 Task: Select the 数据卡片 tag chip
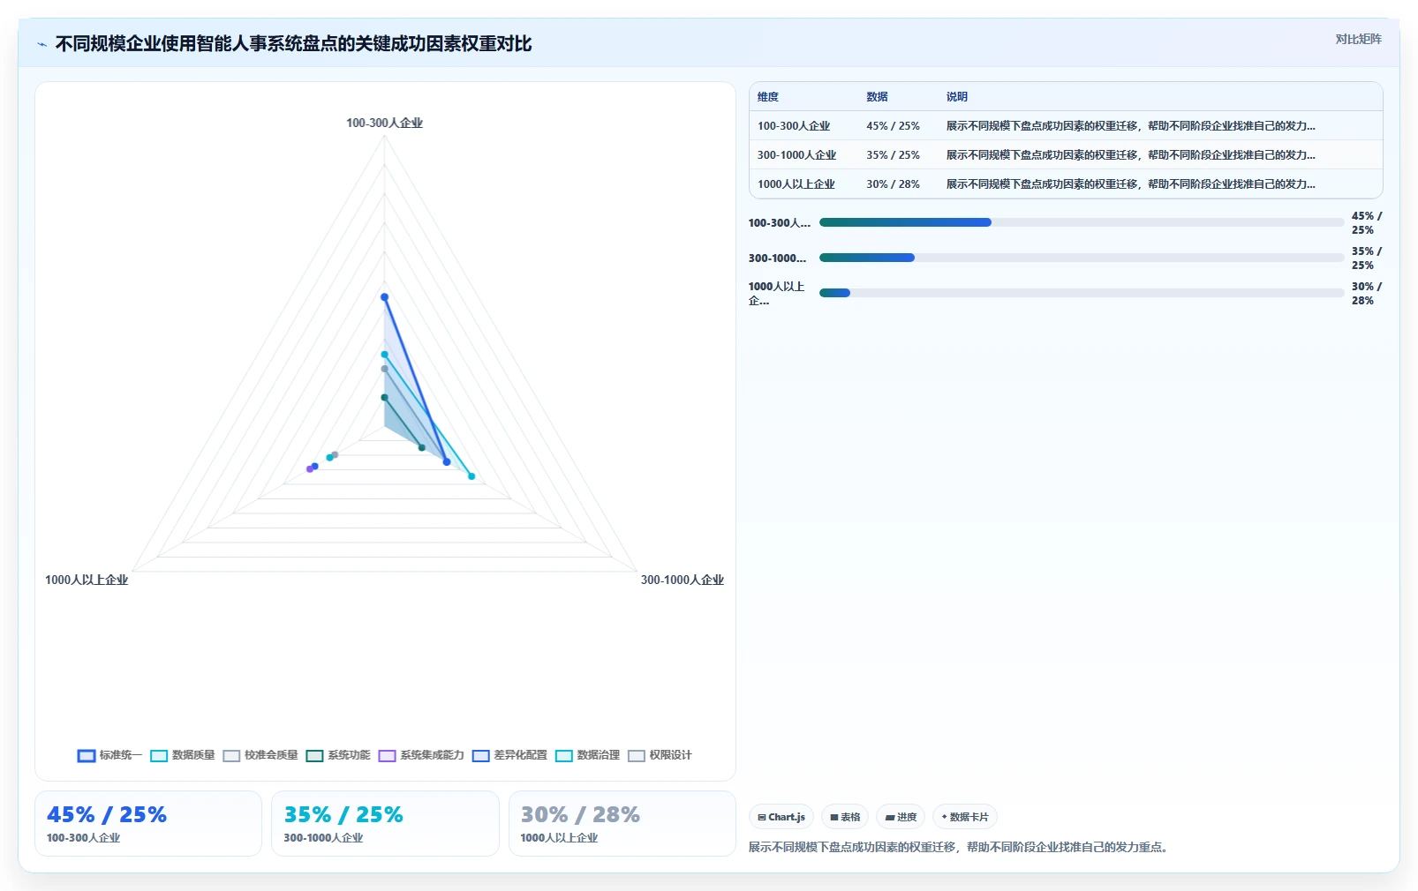(x=965, y=817)
